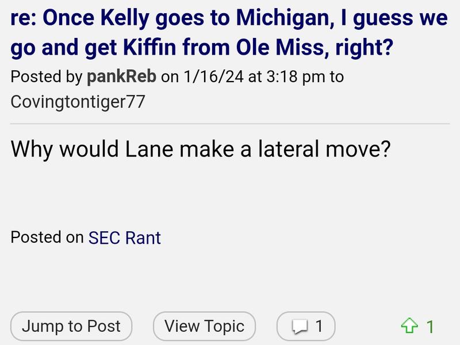Click the "Posted on" label
The width and height of the screenshot is (460, 345).
47,237
